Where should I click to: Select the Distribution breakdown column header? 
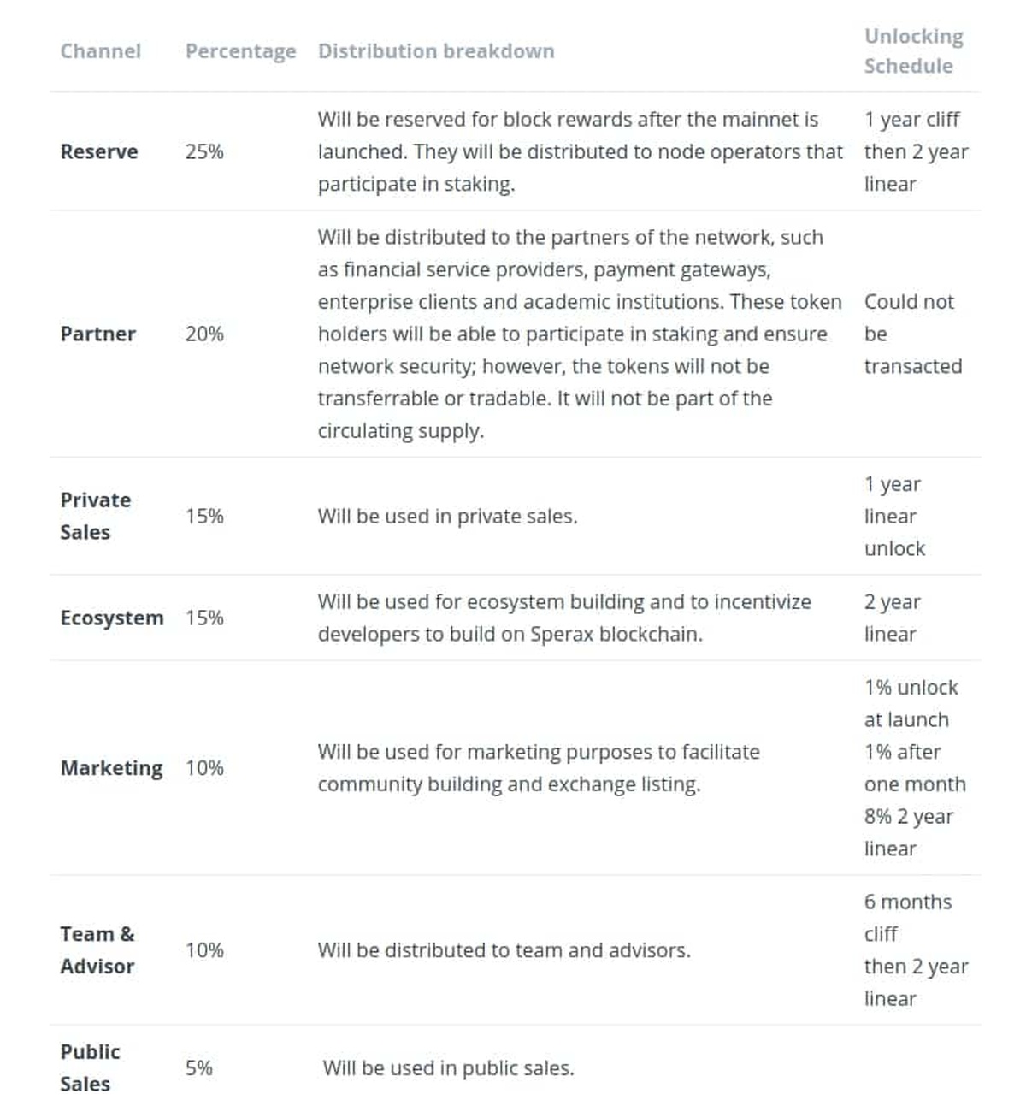(x=436, y=51)
